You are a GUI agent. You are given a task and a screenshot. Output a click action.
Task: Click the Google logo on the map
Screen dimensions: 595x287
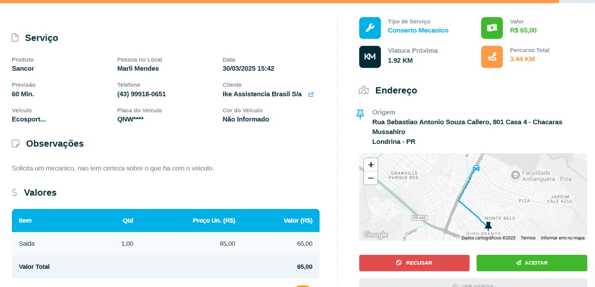[x=375, y=235]
